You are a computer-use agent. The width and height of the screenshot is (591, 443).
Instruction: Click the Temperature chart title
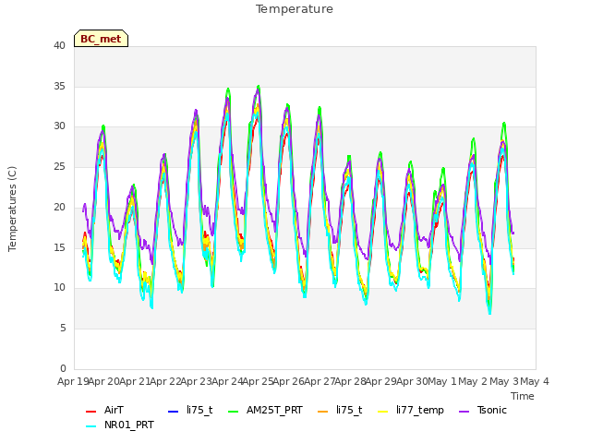(295, 9)
